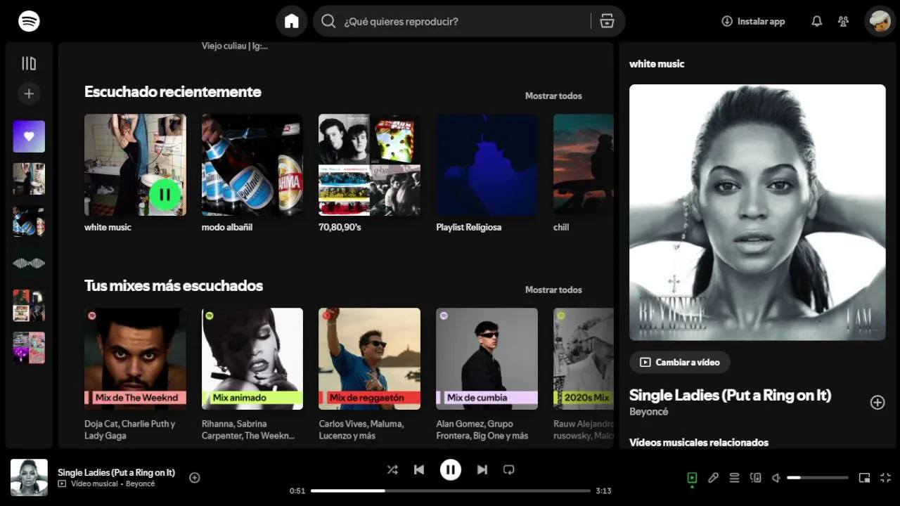Click white music title in right panel
The height and width of the screenshot is (506, 900).
tap(657, 64)
